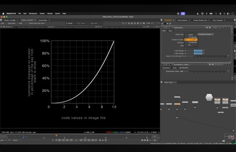
Task: Adjust the Zoom In On 200 cd/m^2 slider
Action: (210, 56)
